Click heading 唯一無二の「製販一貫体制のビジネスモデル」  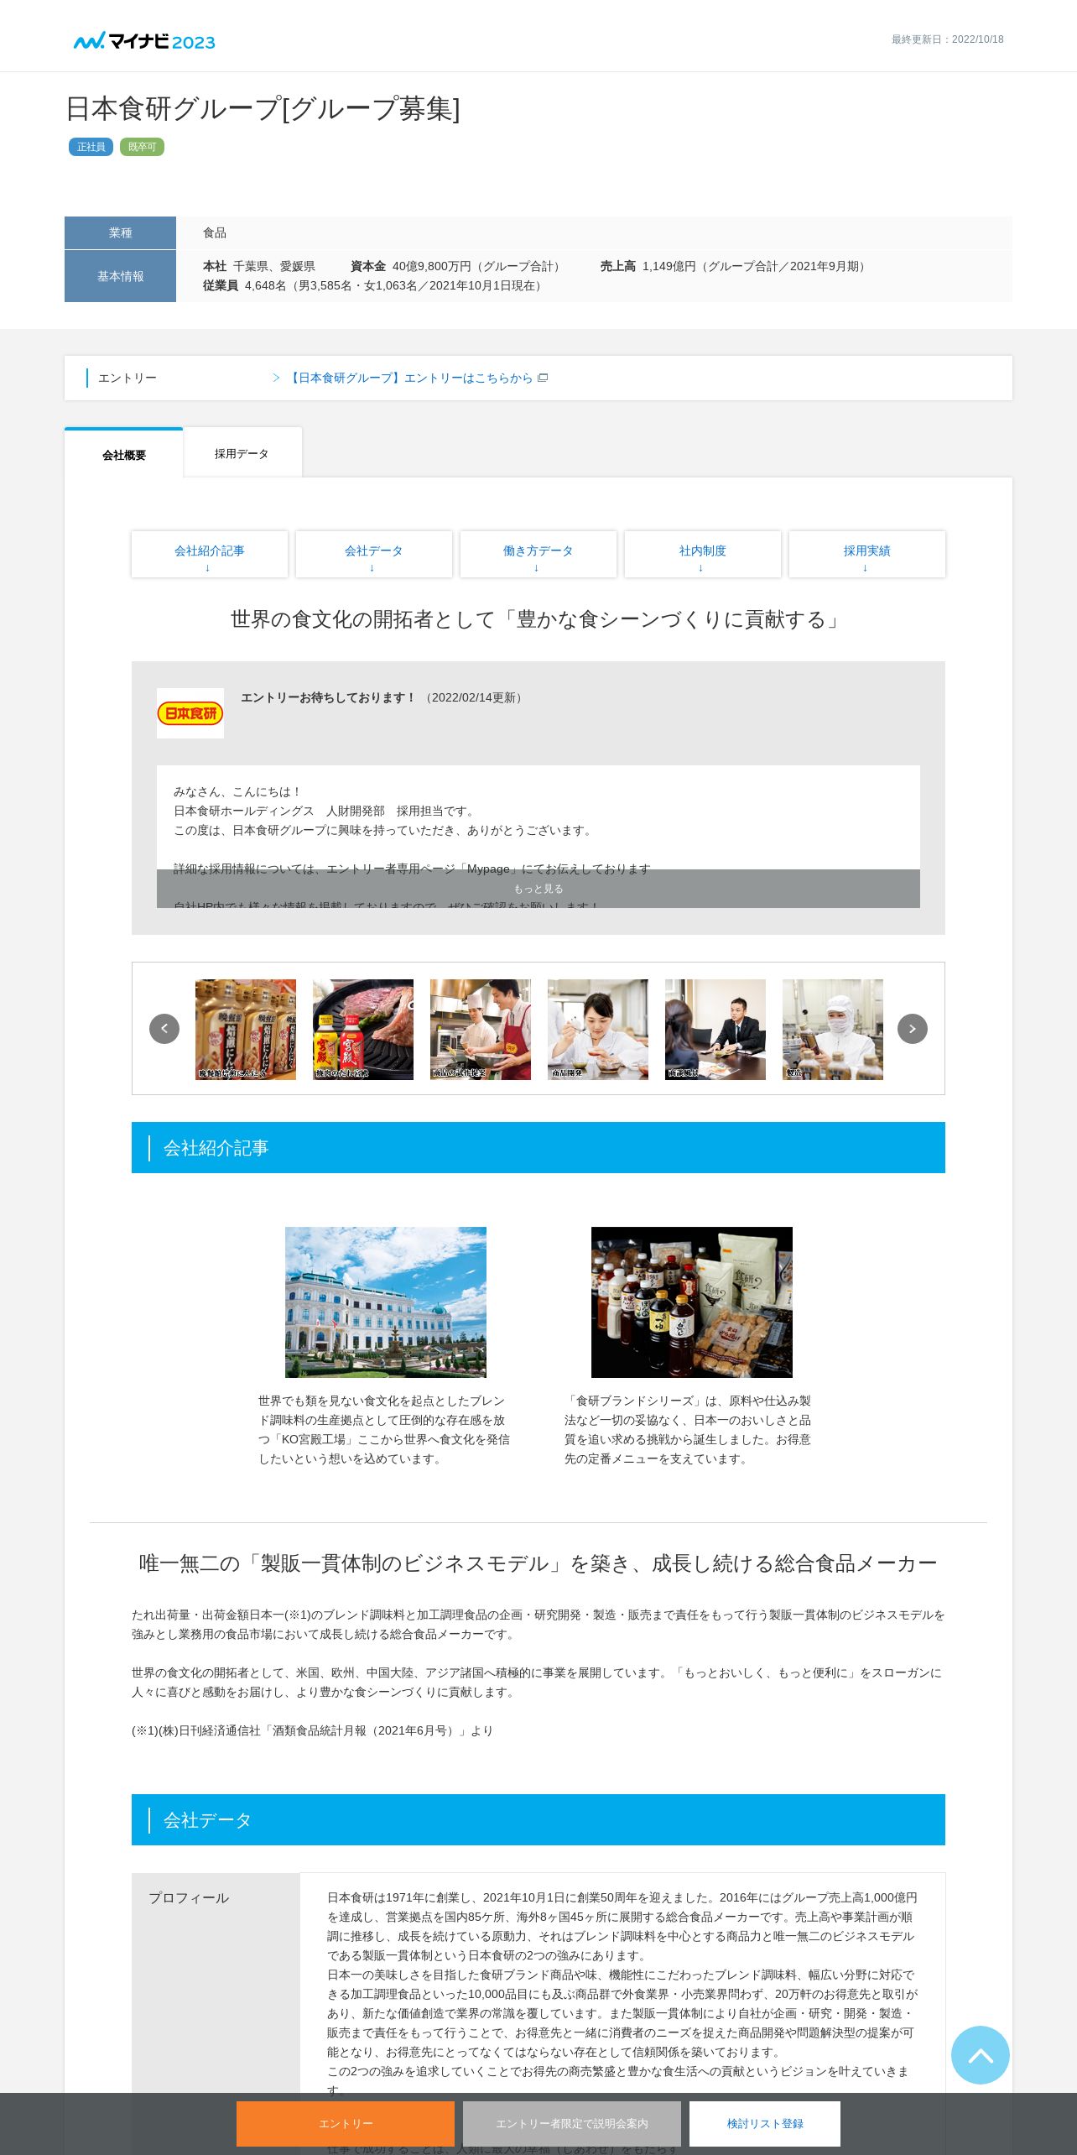click(x=538, y=1563)
